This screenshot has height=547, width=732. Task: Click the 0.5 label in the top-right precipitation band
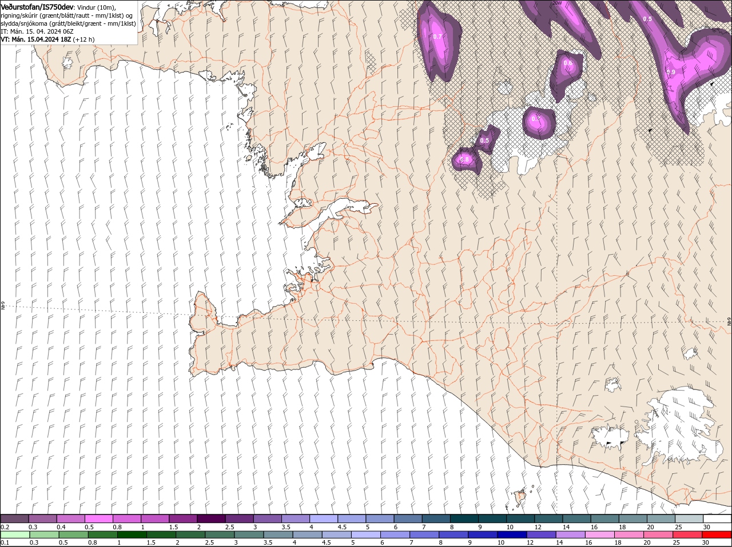coord(647,19)
